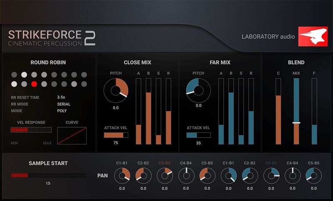Click Sample Start value 15
333x201 pixels.
coord(48,184)
